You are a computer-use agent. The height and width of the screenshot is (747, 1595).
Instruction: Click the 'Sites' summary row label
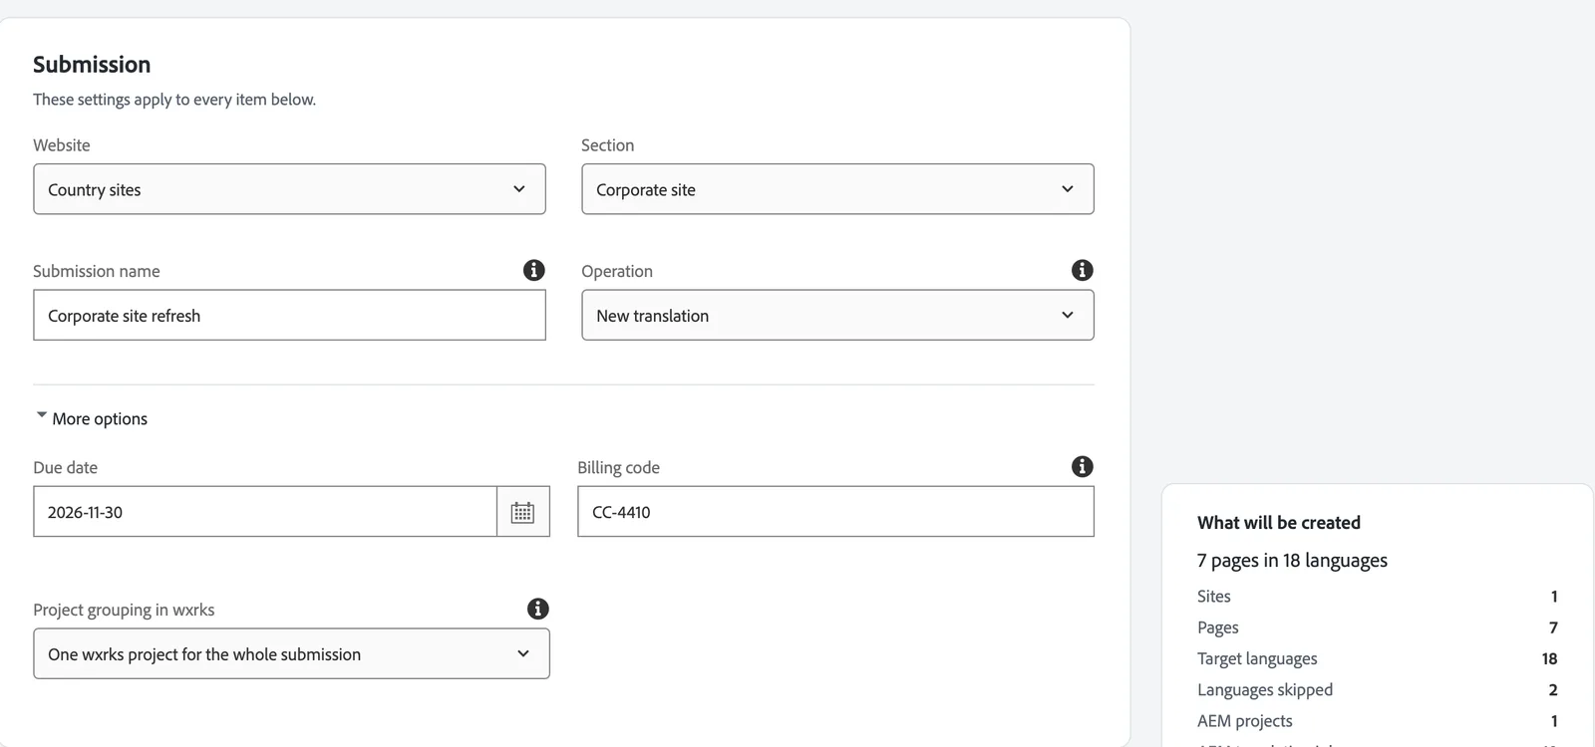pyautogui.click(x=1214, y=597)
